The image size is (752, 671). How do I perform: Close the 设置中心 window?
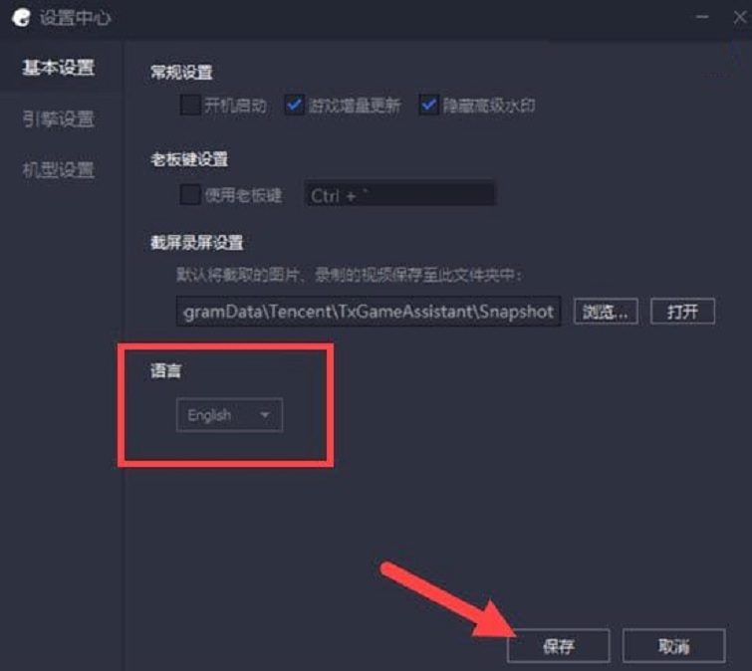coord(740,17)
